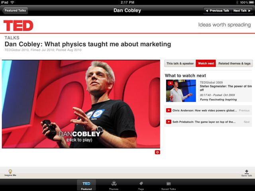Viewport: 255px width, 191px height.
Task: Click the TALKS section label
Action: pos(12,38)
